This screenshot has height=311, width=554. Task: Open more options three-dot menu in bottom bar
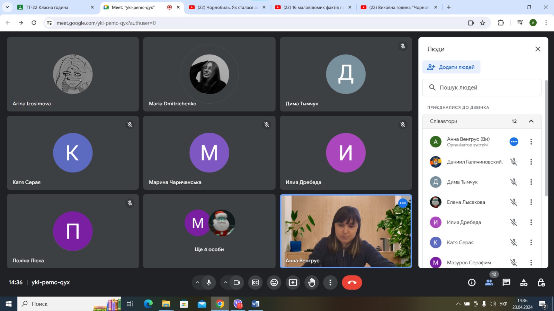(x=330, y=283)
